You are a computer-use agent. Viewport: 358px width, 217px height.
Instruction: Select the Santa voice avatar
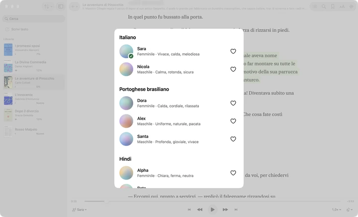point(126,139)
